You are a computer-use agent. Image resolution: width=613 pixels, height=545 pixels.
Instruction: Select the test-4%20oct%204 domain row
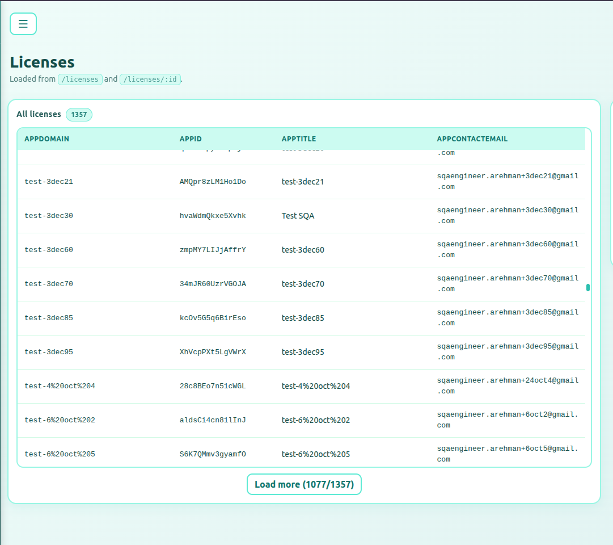(x=60, y=387)
